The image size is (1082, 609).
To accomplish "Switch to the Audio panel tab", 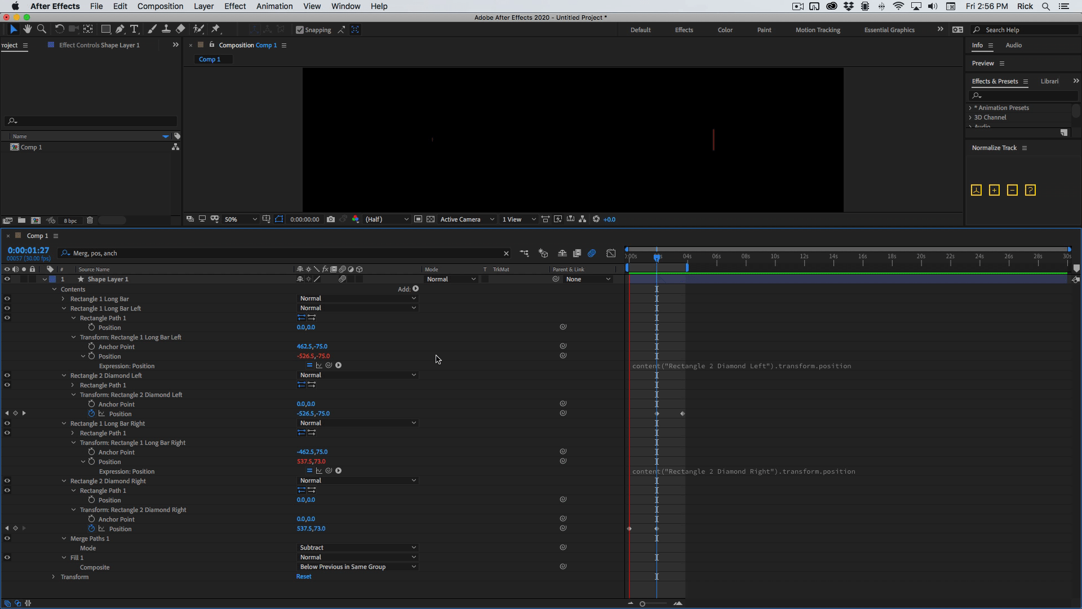I will 1013,45.
